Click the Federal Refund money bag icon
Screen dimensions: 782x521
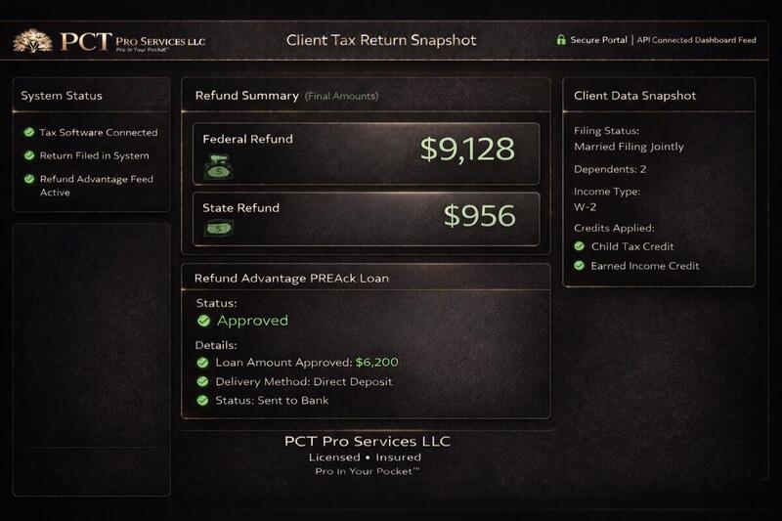click(x=218, y=166)
